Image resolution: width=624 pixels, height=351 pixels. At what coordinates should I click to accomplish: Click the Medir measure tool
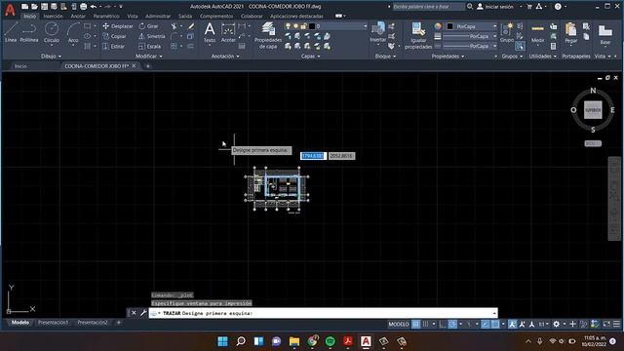[537, 32]
